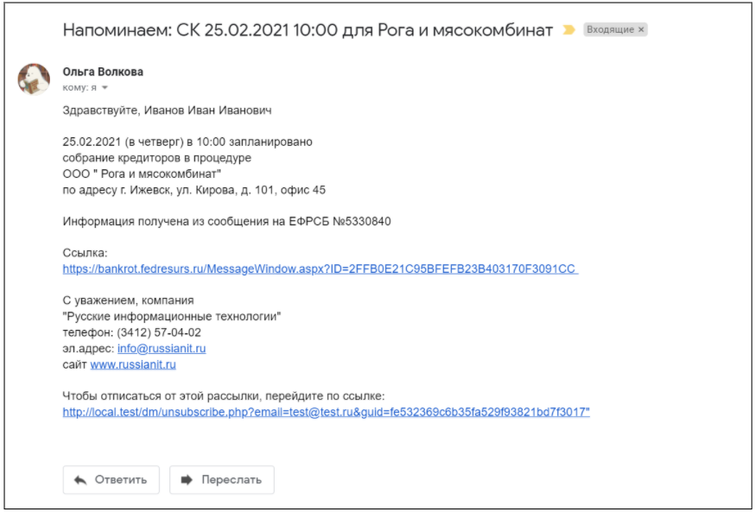
Task: Click the forward arrow icon in "Переслать"
Action: tap(187, 480)
